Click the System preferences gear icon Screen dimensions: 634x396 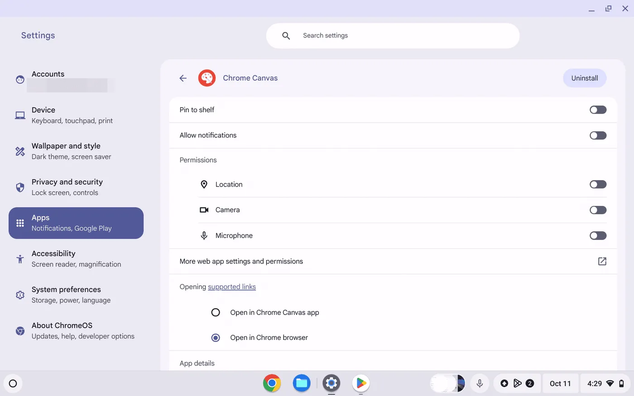point(20,295)
